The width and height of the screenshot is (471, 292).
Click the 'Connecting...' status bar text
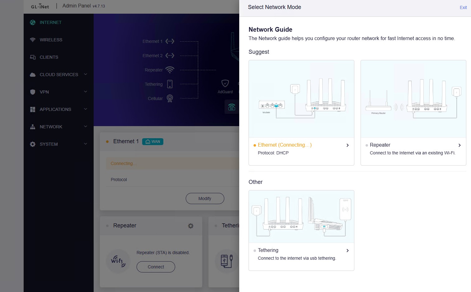coord(124,163)
